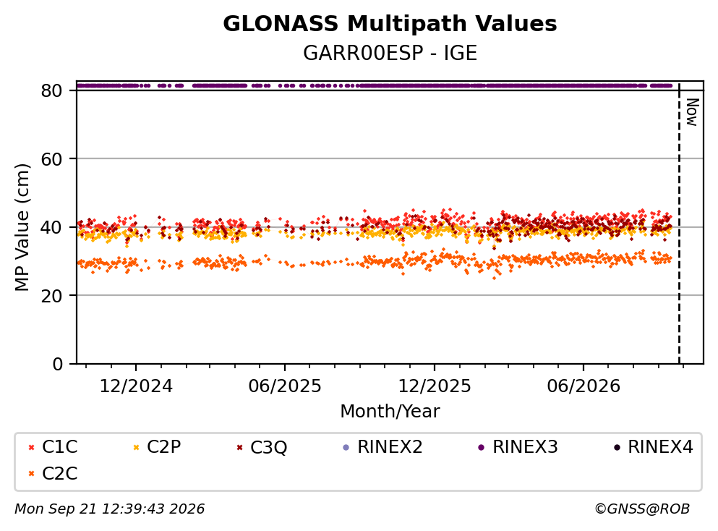Click the RINEX2 legend dot

[x=346, y=447]
